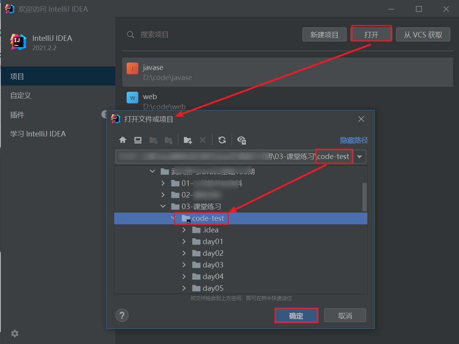Collapse the 03-课堂练习 folder

tap(163, 206)
